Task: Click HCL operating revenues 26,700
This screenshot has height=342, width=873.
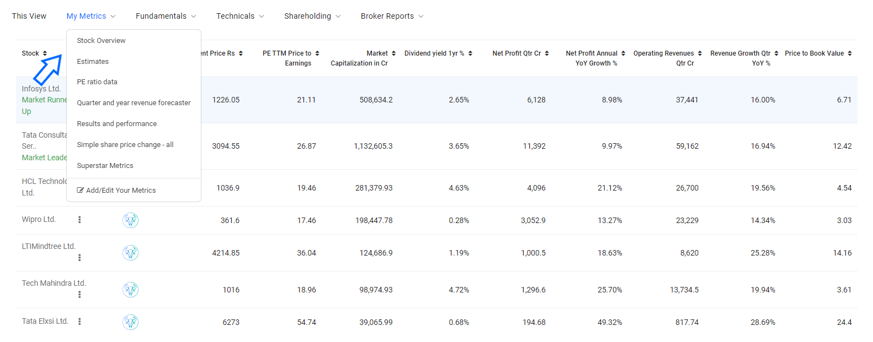Action: click(x=688, y=188)
